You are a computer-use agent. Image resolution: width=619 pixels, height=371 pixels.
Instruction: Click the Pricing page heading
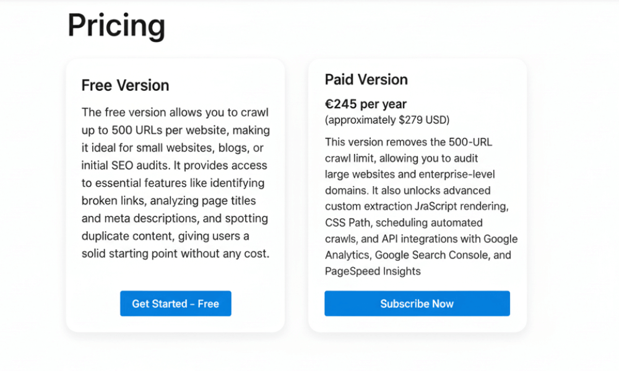tap(116, 26)
